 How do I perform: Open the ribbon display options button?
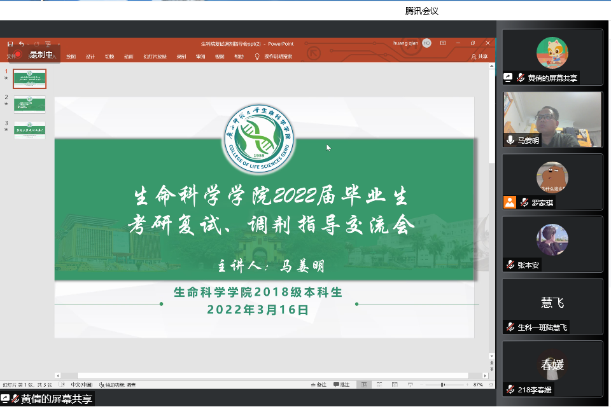pos(443,43)
